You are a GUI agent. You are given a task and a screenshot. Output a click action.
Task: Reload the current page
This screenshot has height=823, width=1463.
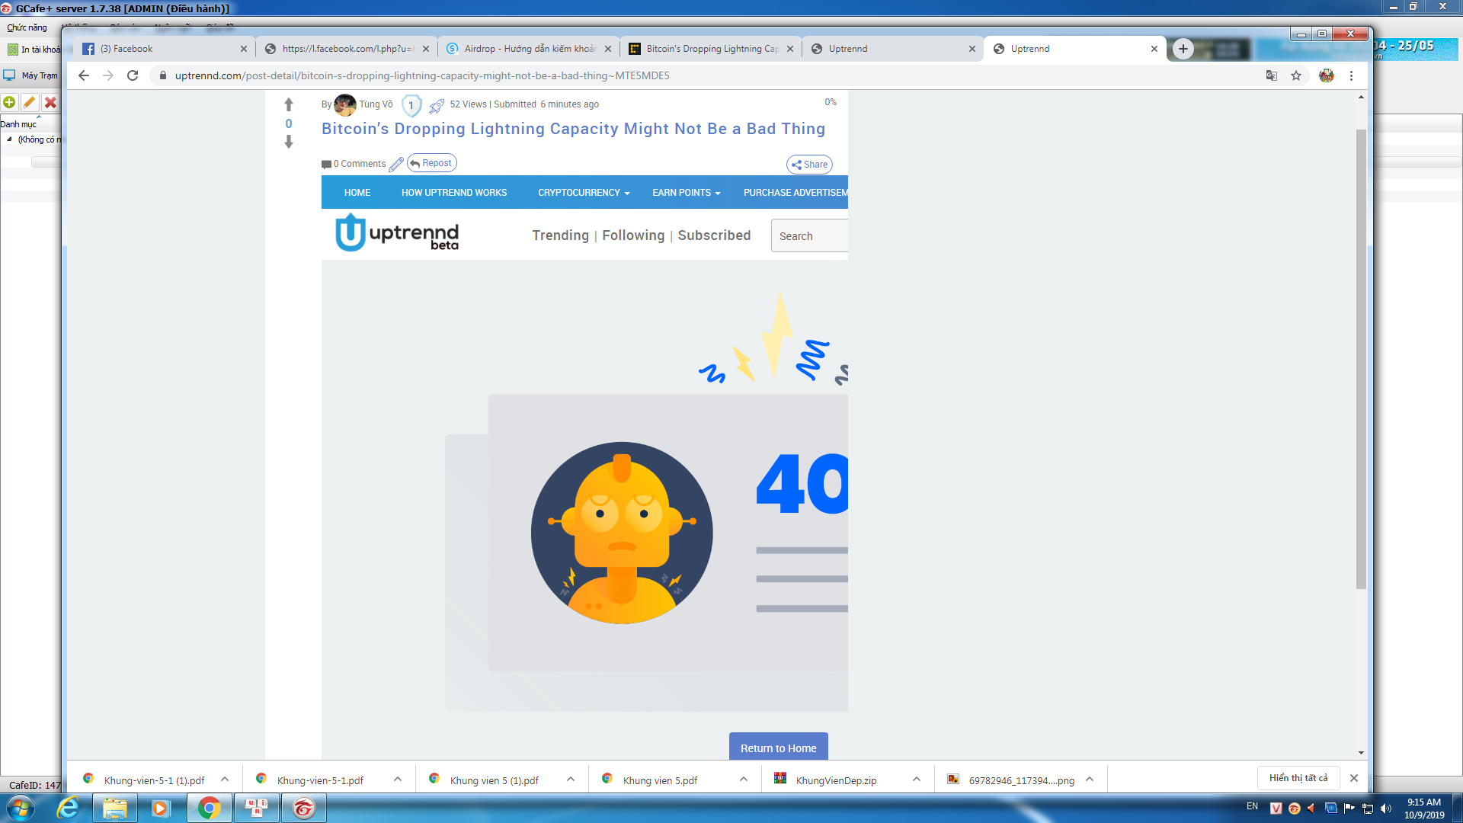[x=133, y=75]
